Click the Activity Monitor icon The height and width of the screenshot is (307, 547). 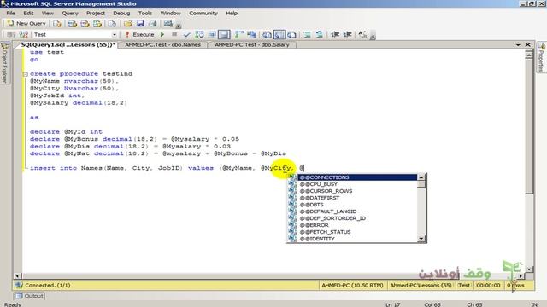[168, 24]
